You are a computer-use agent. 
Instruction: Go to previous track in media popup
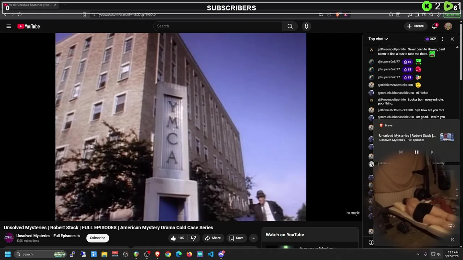click(400, 152)
